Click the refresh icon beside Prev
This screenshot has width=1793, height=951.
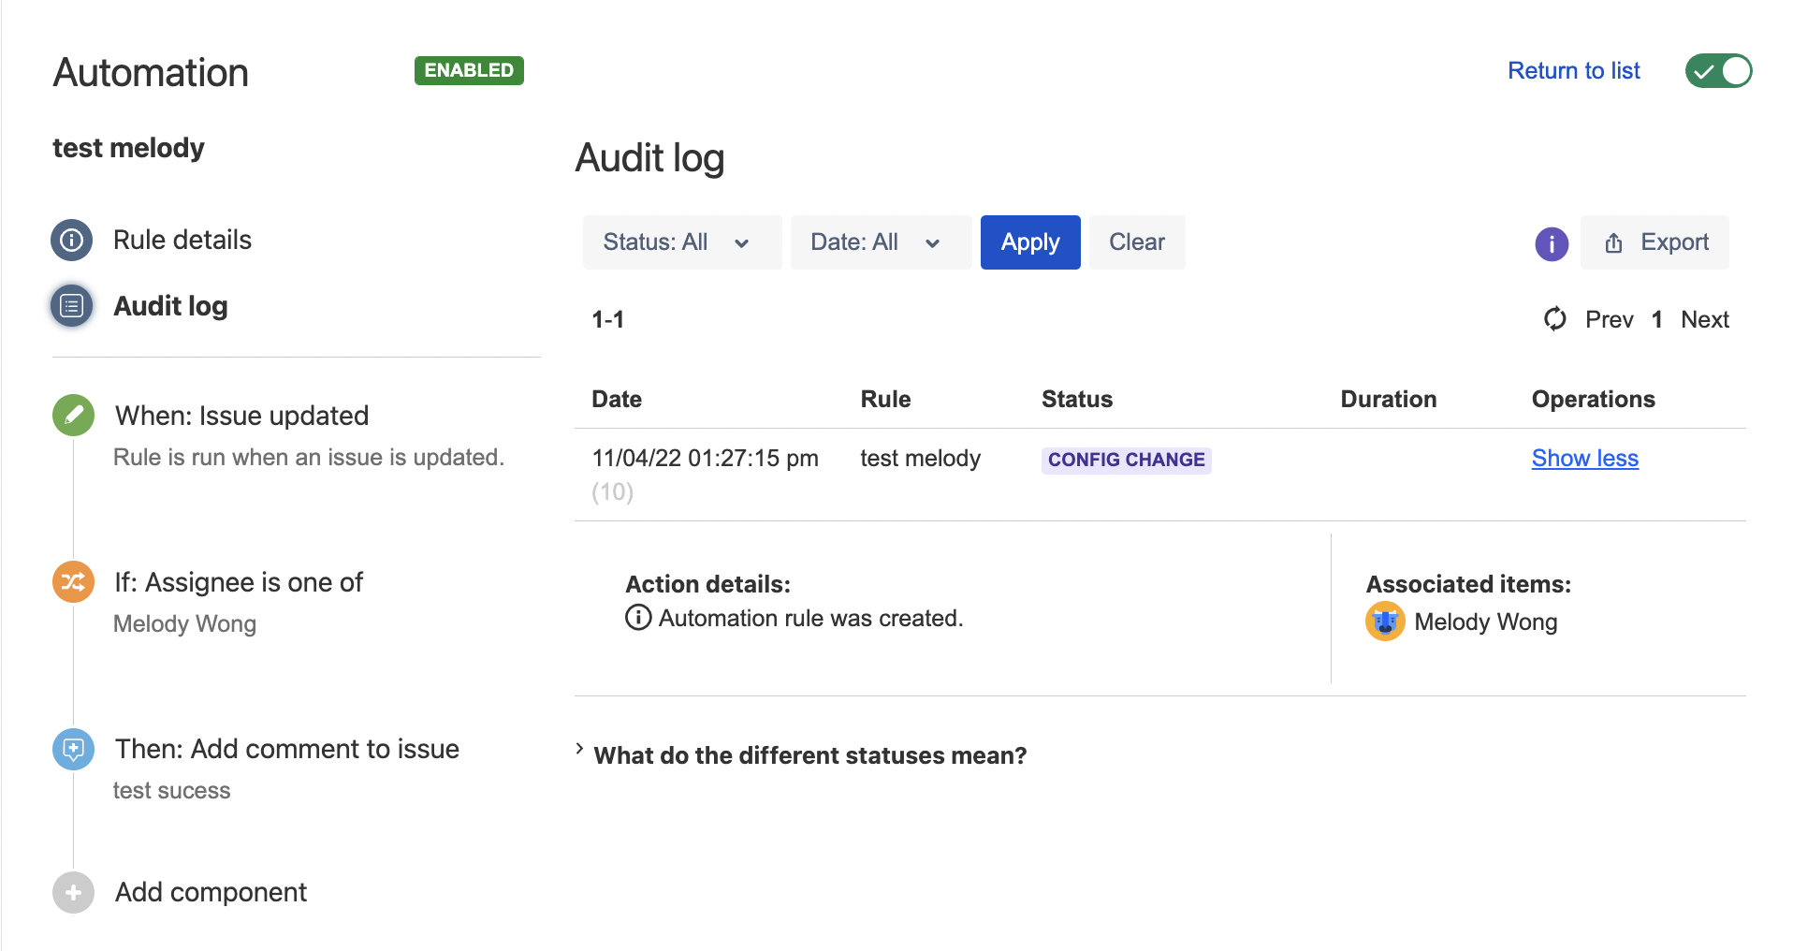point(1554,319)
